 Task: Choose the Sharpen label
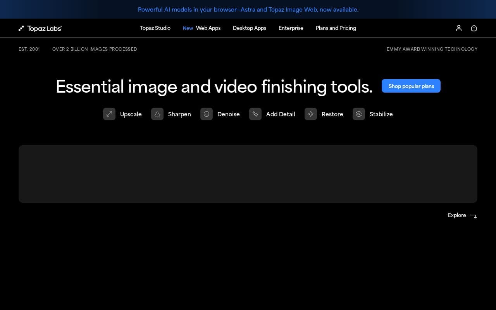coord(179,114)
